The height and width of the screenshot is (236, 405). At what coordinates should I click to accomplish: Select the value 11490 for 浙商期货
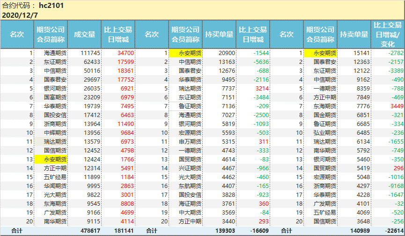click(x=125, y=124)
